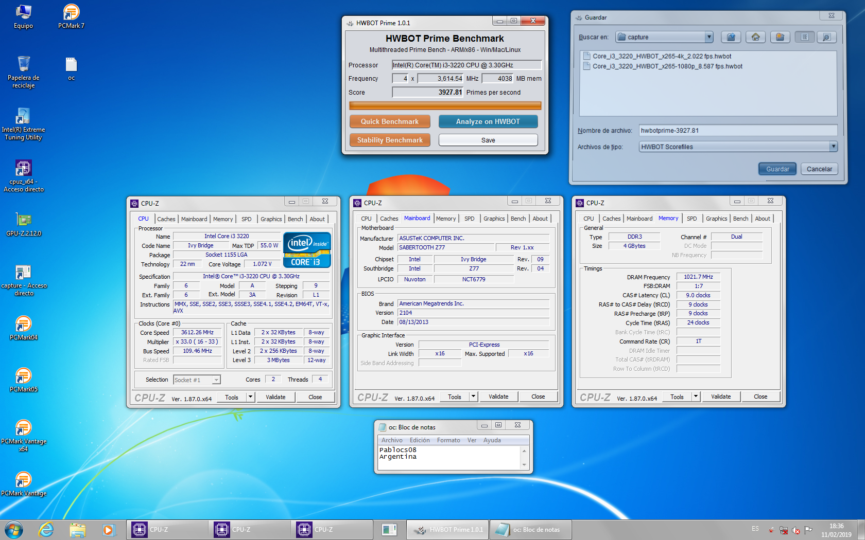Click Save in HWBOT Prime window
Image resolution: width=865 pixels, height=540 pixels.
488,140
